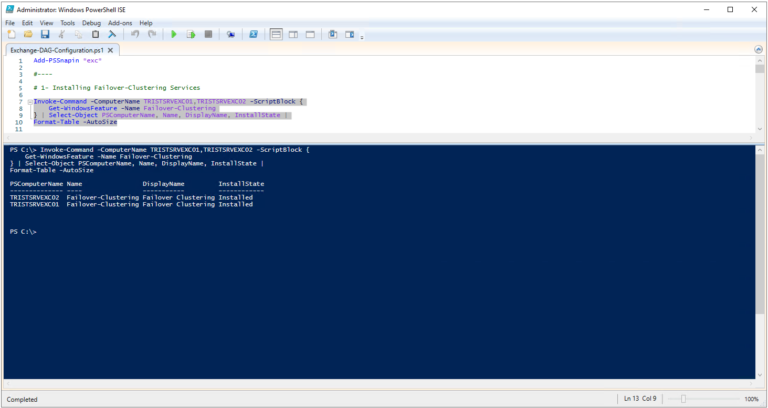Screen dimensions: 768x408
Task: Close the Exchange-DAG-Configuration.ps1 tab
Action: [111, 50]
